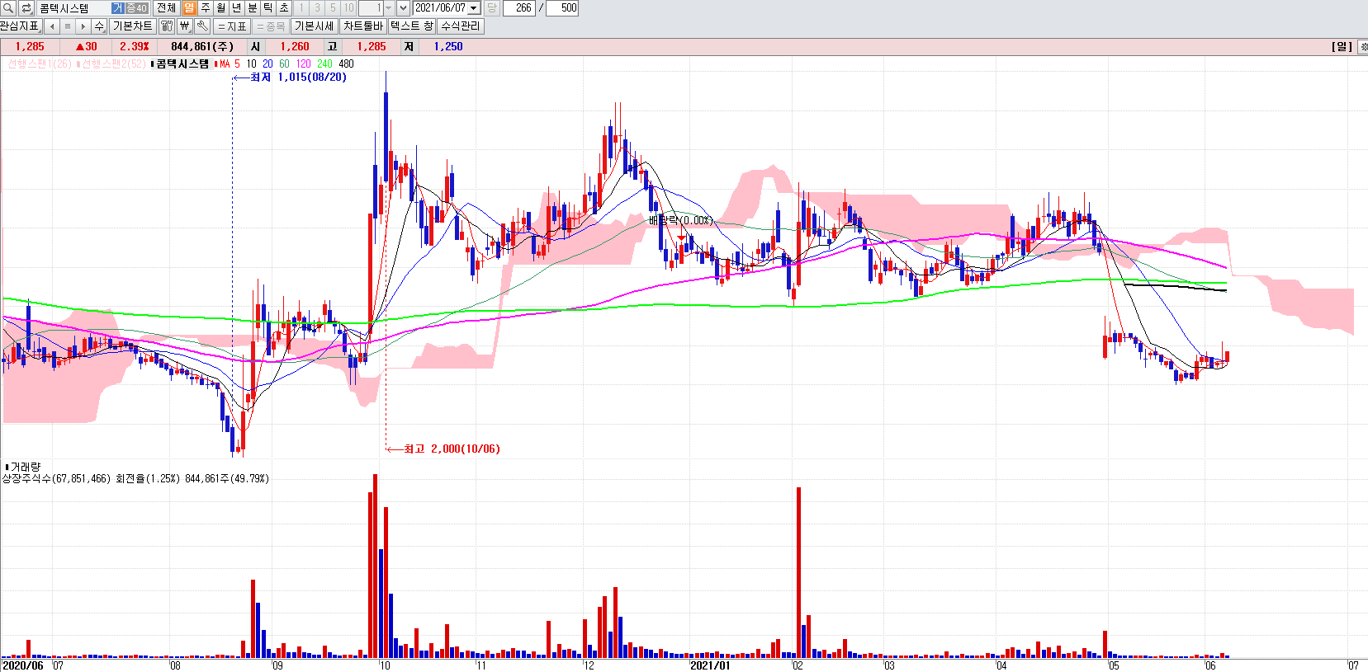Click the 증40 margin badge
The width and height of the screenshot is (1368, 672).
pos(136,8)
